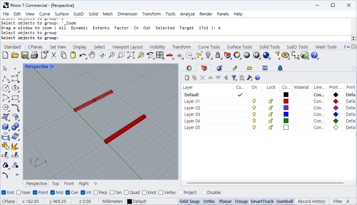Click the red car Set View icon
The width and height of the screenshot is (357, 205).
click(x=170, y=55)
